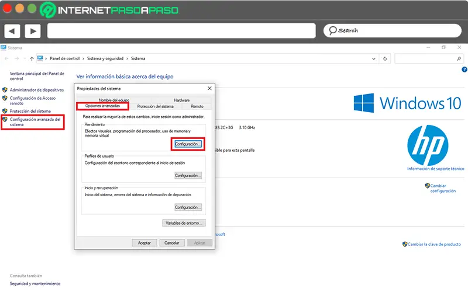
Task: Select 'Sistema y seguridad' breadcrumb
Action: 105,59
